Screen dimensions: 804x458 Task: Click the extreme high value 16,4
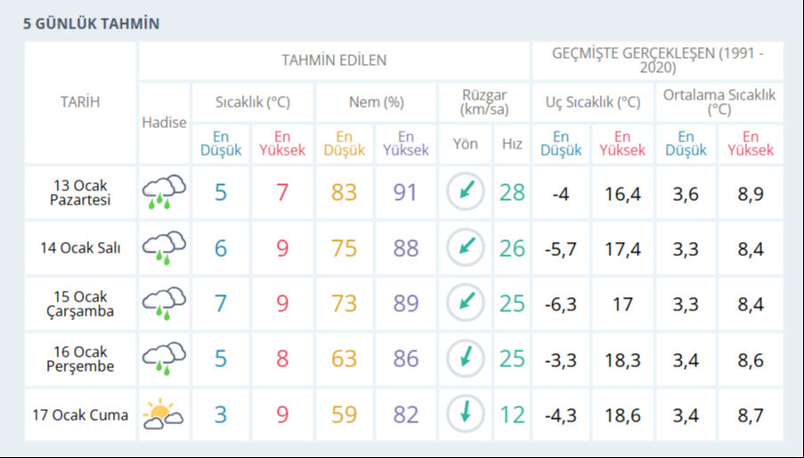point(622,194)
